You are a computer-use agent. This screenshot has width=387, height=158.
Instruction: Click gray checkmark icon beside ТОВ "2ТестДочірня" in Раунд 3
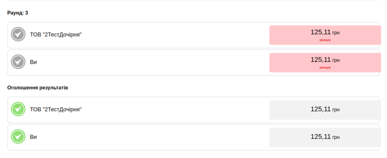pos(18,34)
